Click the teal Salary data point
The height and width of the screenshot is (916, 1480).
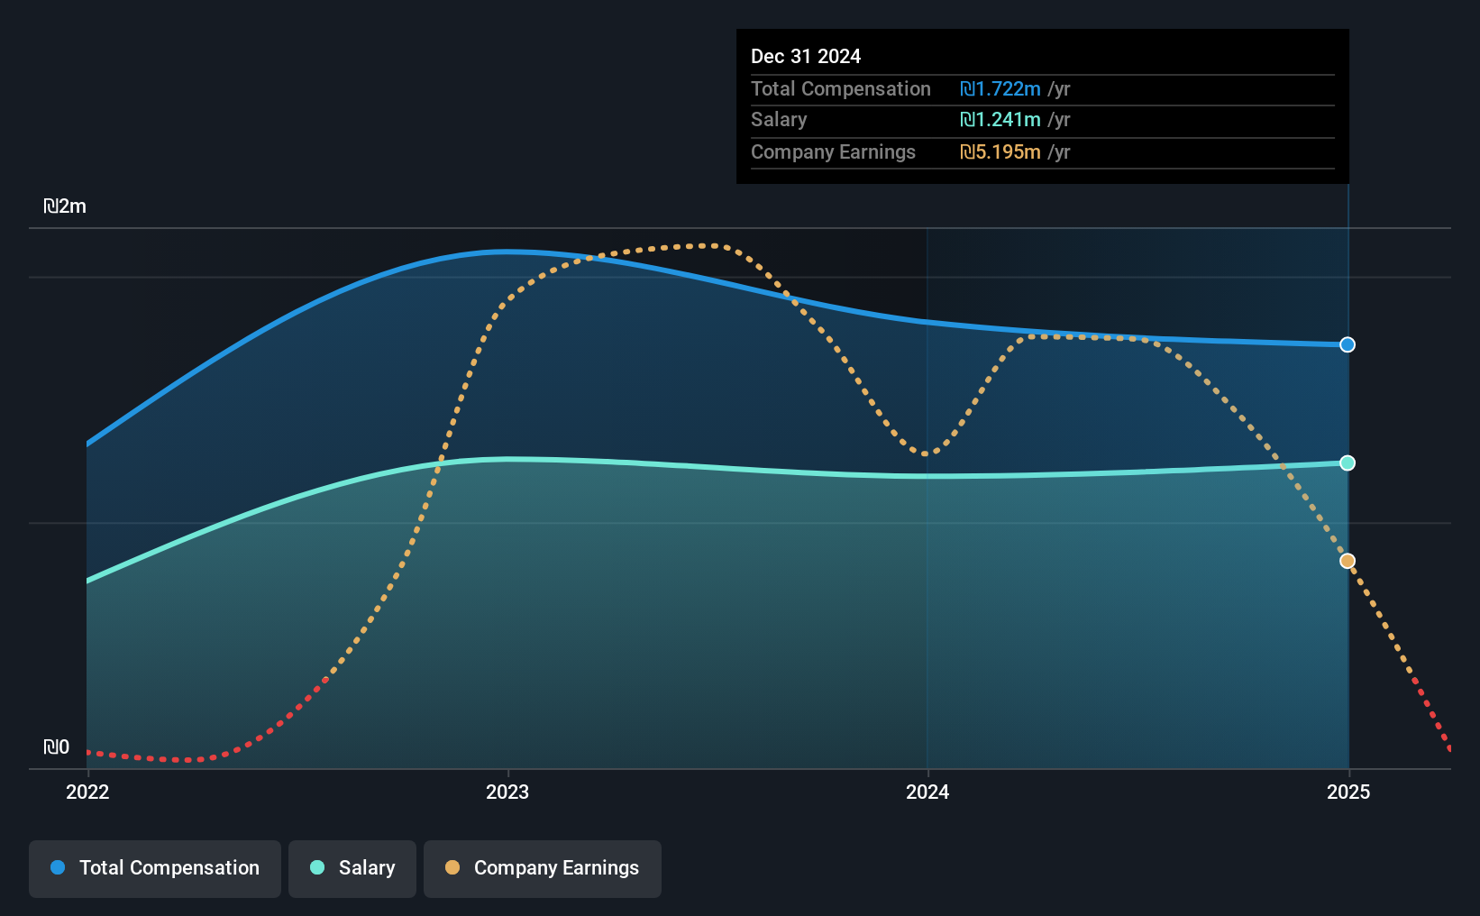pyautogui.click(x=1348, y=463)
